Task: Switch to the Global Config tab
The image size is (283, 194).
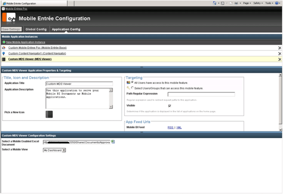Action: coord(36,29)
